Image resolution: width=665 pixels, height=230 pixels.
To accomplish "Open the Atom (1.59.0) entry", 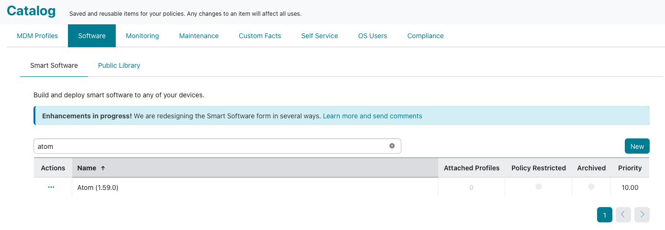I will point(98,188).
